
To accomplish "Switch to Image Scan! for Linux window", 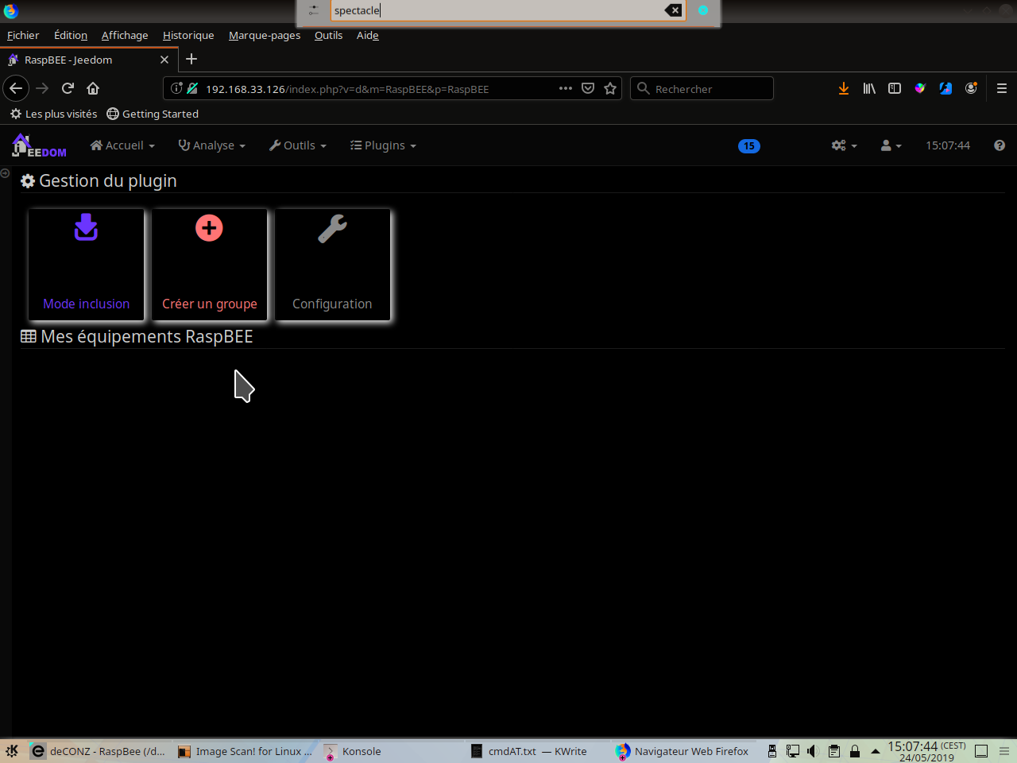I will [246, 751].
